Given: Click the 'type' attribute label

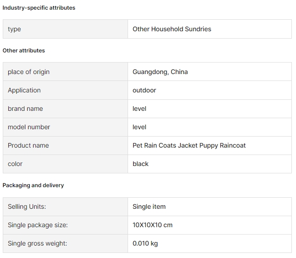Looking at the screenshot, I should pyautogui.click(x=14, y=29).
